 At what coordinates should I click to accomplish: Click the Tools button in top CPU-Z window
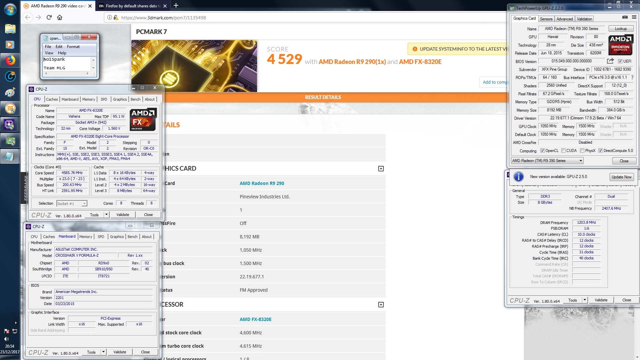click(94, 215)
